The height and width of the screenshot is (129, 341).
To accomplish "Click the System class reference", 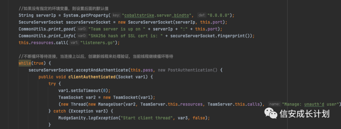I will coord(71,15).
